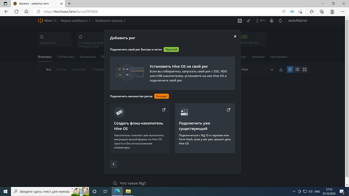Click the orange 'Эксперт' badge
The height and width of the screenshot is (196, 349).
pyautogui.click(x=161, y=96)
